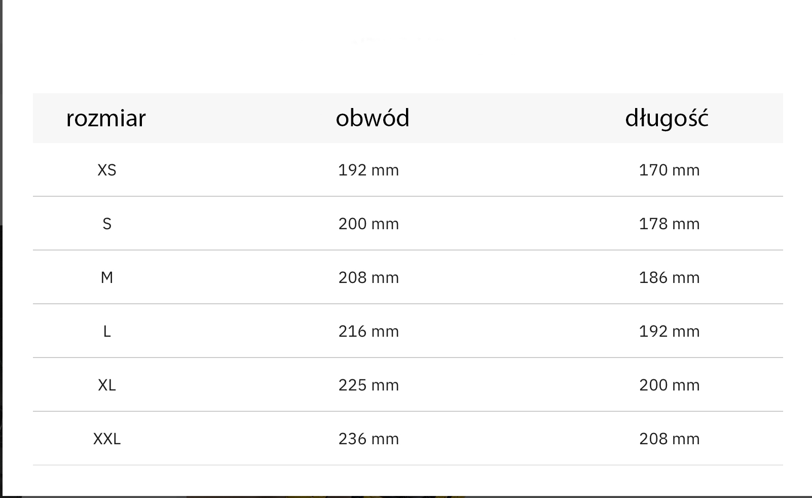
Task: Click the 200 mm circumference for S
Action: point(368,224)
